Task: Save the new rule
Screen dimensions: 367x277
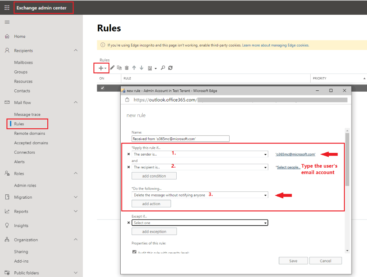Action: tap(293, 261)
